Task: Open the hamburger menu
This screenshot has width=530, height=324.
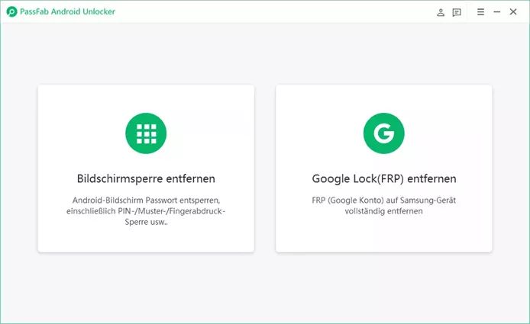Action: [480, 12]
